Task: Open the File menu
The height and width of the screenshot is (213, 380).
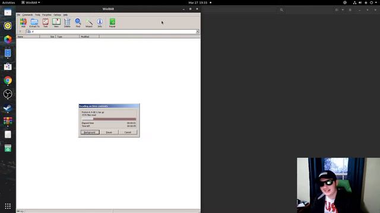Action: coord(18,15)
